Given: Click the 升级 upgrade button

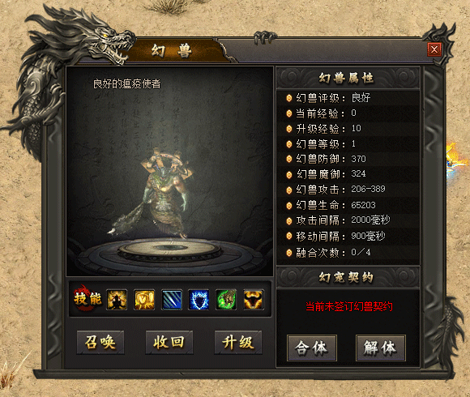Looking at the screenshot, I should click(x=238, y=342).
